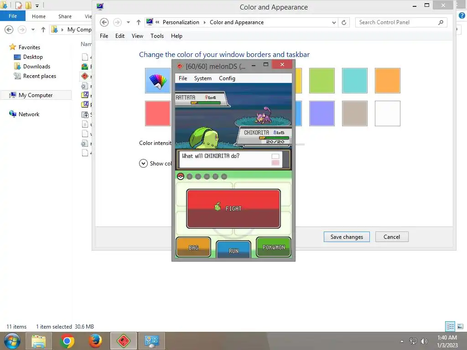
Task: Select the teal color swatch
Action: tap(355, 81)
